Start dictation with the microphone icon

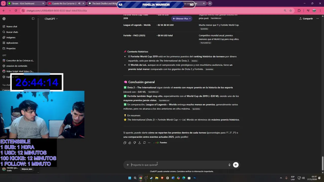230,165
